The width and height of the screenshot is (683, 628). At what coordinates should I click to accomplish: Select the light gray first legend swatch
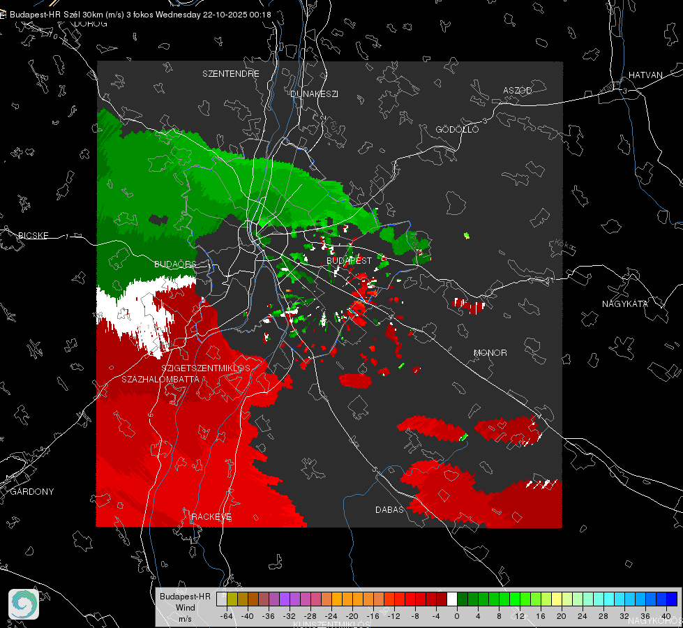pyautogui.click(x=222, y=599)
